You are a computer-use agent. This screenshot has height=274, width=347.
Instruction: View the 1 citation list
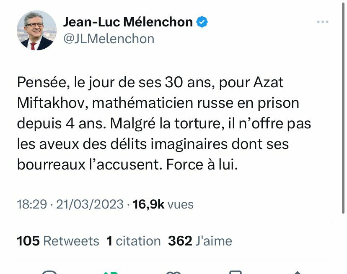133,241
